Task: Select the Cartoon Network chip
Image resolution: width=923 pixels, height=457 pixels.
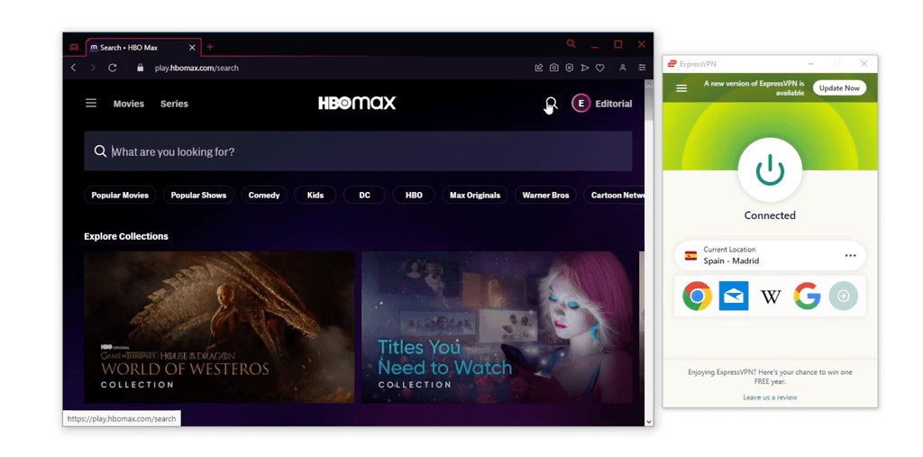Action: pyautogui.click(x=614, y=195)
